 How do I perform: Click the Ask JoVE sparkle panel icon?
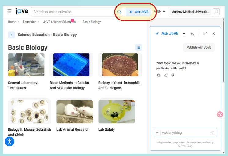(x=157, y=34)
